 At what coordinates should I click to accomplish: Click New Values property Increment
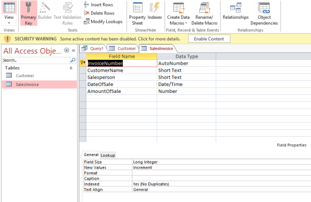pyautogui.click(x=221, y=167)
